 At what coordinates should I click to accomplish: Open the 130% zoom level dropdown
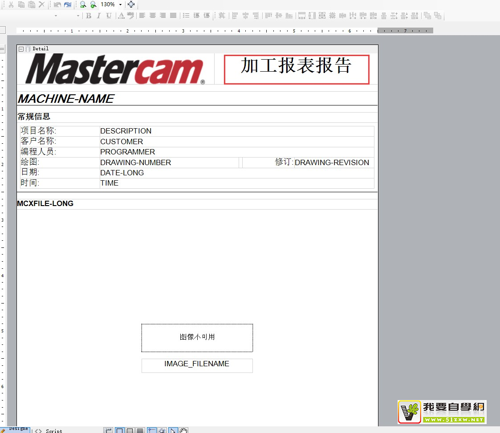pyautogui.click(x=120, y=4)
